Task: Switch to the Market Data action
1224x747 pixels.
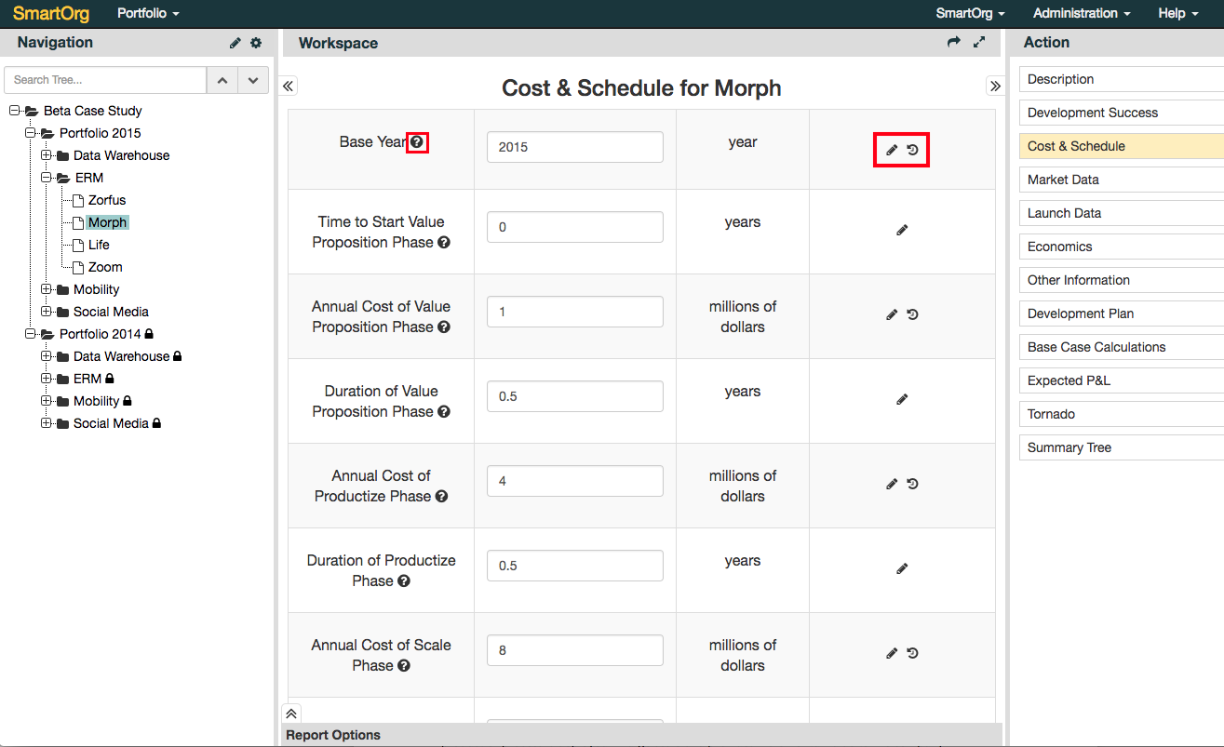Action: click(x=1063, y=180)
